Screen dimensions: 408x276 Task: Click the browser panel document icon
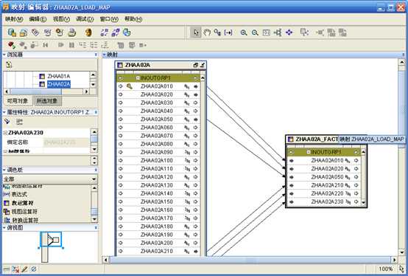pos(9,64)
